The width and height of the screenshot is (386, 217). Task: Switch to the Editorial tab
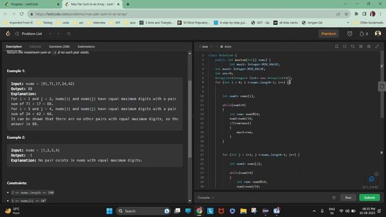tap(35, 46)
